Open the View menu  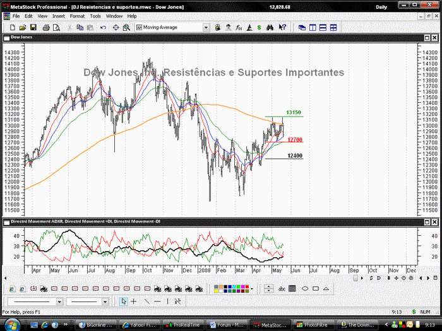pyautogui.click(x=42, y=16)
